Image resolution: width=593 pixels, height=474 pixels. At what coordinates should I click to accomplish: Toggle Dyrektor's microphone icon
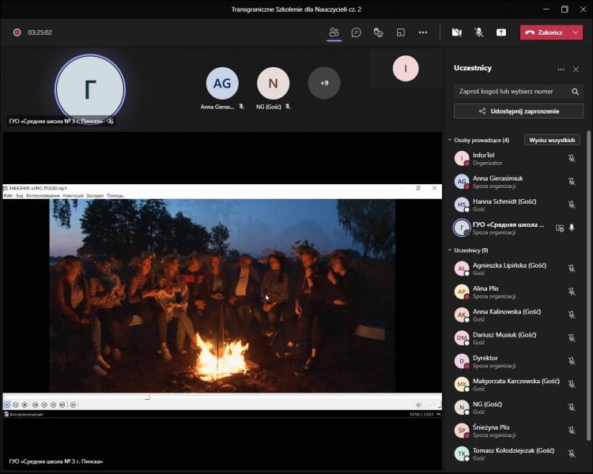572,362
